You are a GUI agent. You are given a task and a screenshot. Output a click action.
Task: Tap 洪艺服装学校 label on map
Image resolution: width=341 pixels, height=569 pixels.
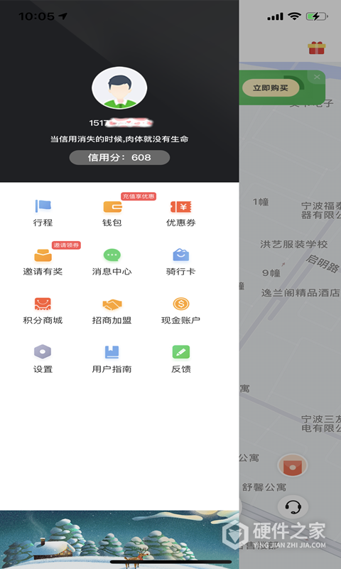pyautogui.click(x=294, y=244)
